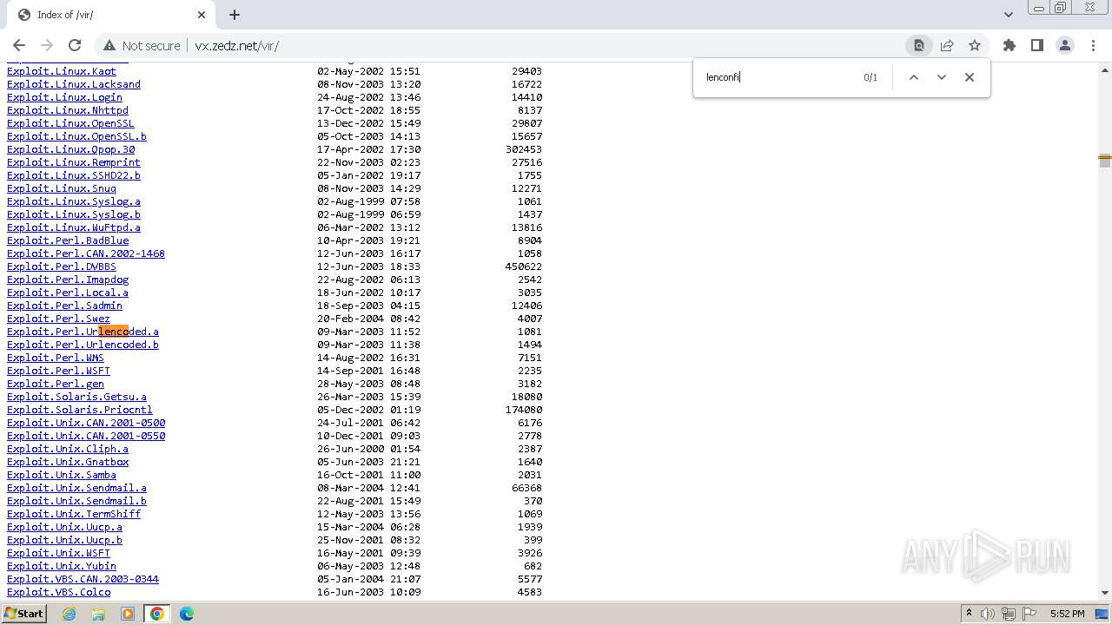Click the taskbar clock 5:52 PM
This screenshot has width=1112, height=625.
1067,614
